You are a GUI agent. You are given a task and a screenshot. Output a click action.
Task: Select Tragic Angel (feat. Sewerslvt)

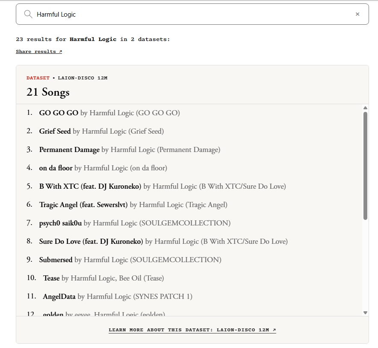click(x=83, y=205)
